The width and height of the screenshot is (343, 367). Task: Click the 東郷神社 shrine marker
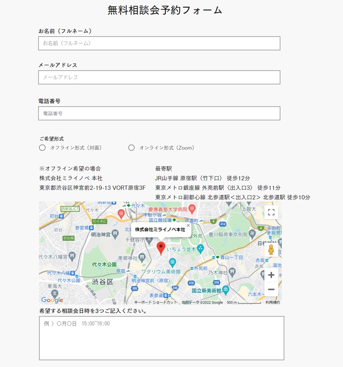click(142, 258)
